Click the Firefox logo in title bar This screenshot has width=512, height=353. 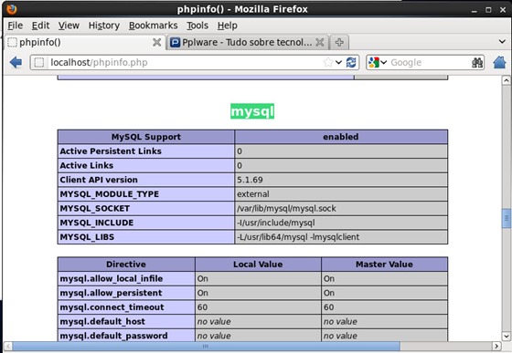point(12,9)
